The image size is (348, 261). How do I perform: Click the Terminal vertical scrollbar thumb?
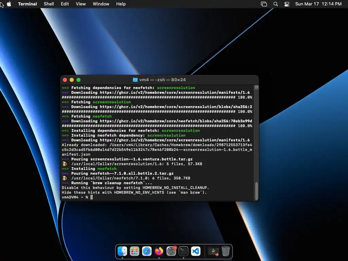257,191
